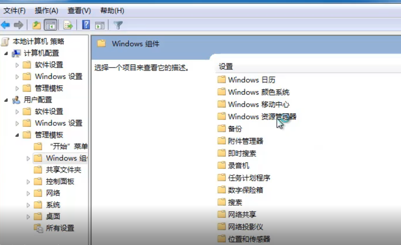Toggle the Show/Hide action pane icon

tap(100, 25)
